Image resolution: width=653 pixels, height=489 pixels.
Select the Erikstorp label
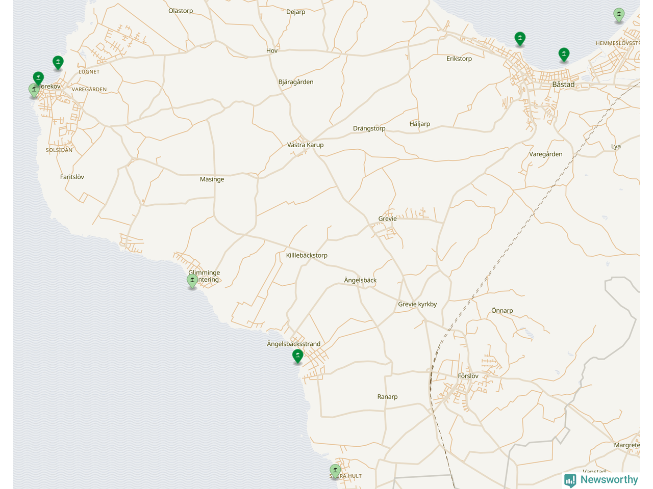[x=459, y=59]
